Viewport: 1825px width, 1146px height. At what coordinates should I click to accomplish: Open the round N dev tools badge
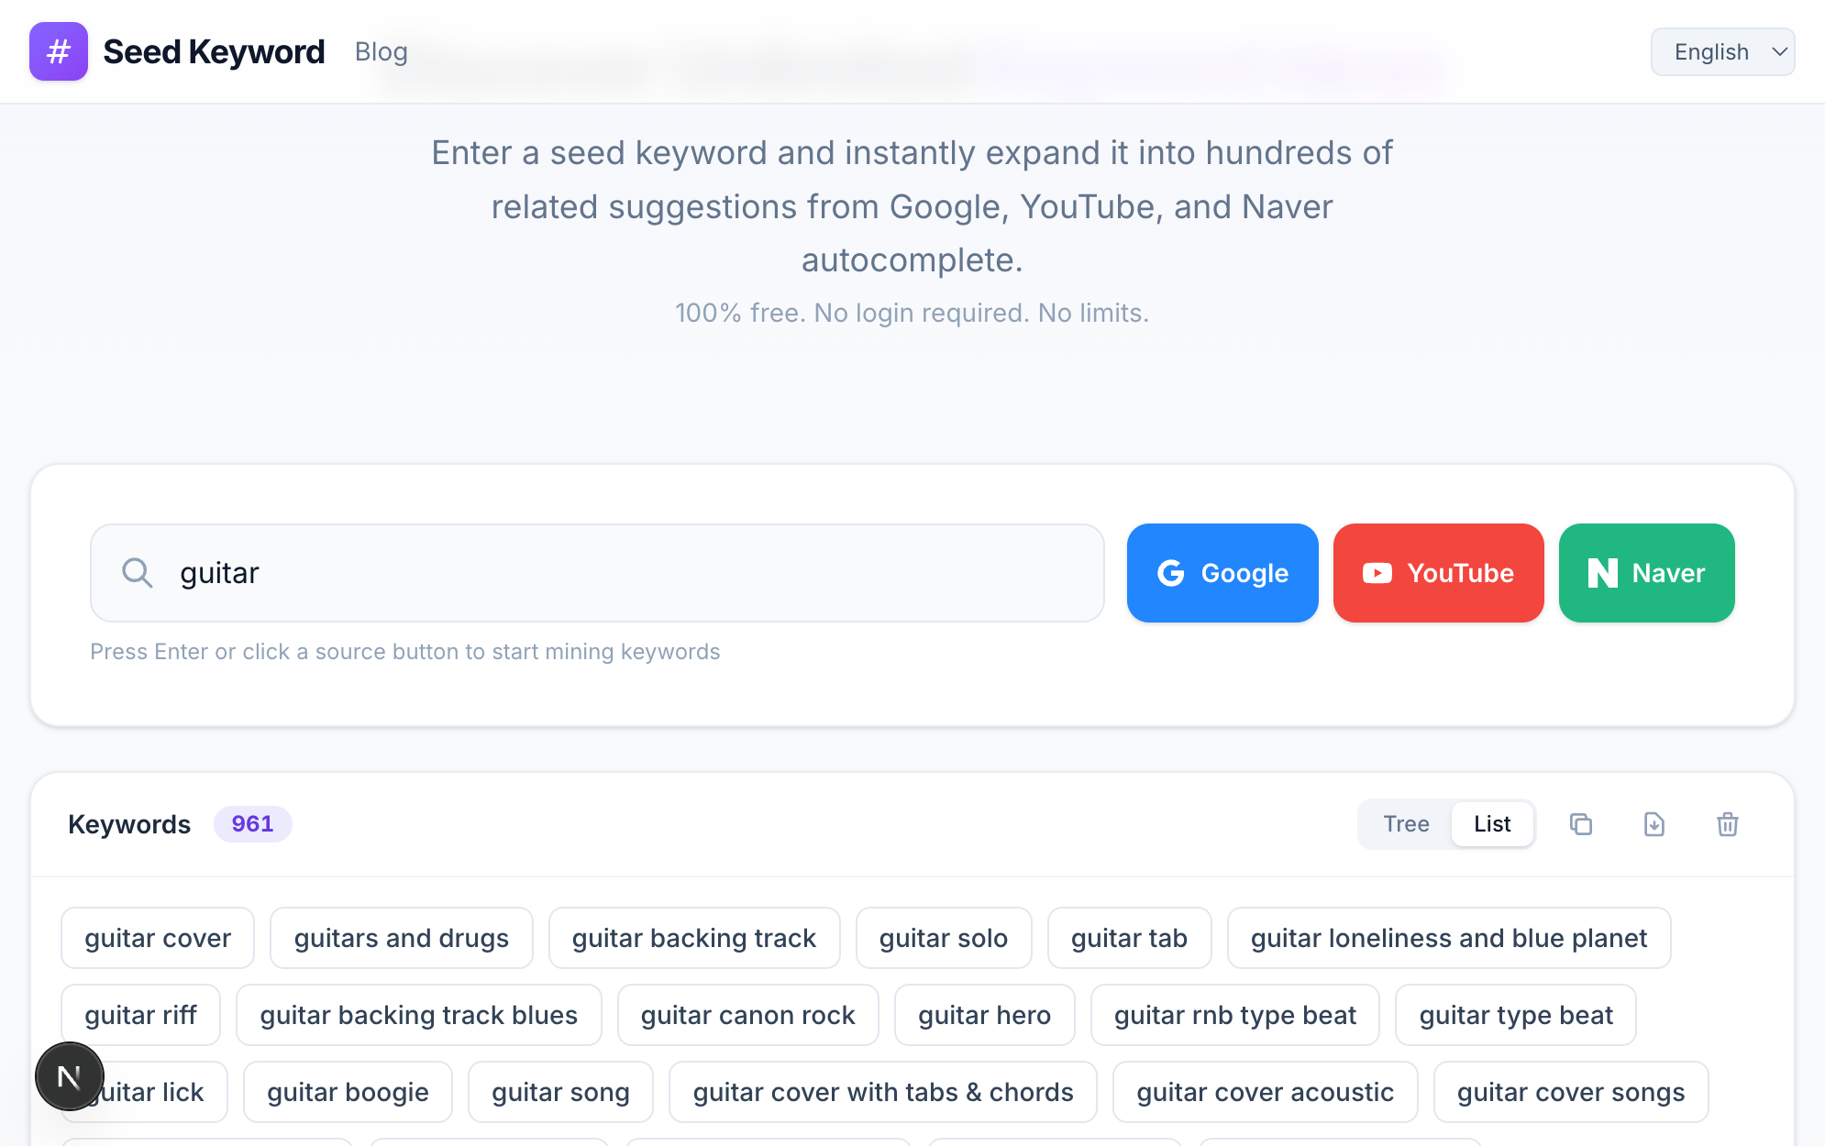click(x=70, y=1076)
